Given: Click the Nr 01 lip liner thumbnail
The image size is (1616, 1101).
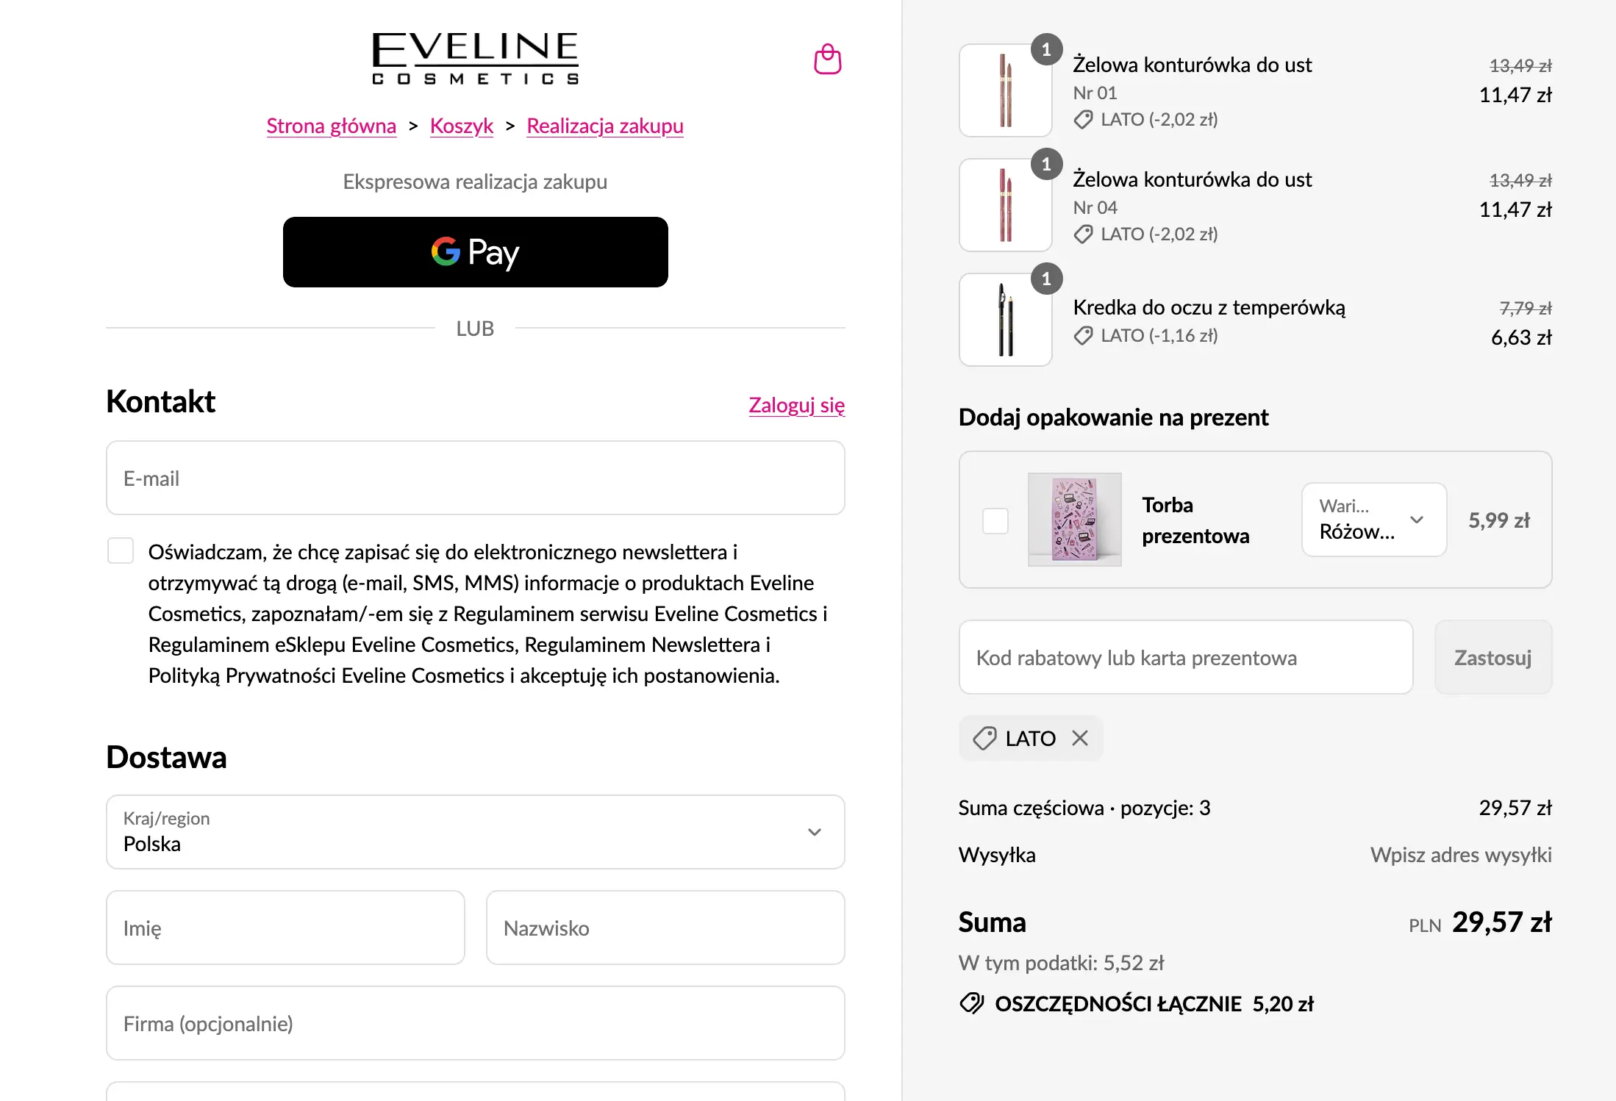Looking at the screenshot, I should 1005,90.
